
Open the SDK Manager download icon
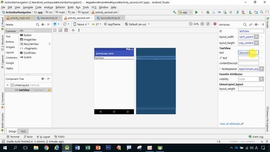click(250, 12)
